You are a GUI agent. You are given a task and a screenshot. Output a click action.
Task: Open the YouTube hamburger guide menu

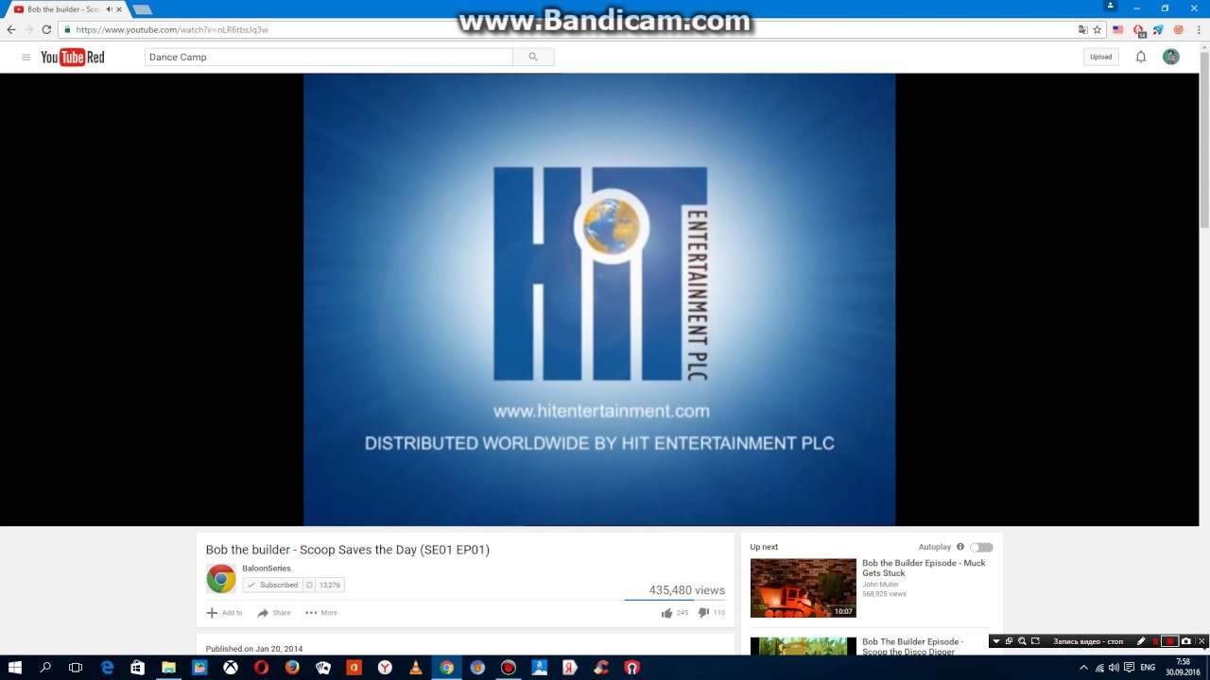tap(26, 58)
